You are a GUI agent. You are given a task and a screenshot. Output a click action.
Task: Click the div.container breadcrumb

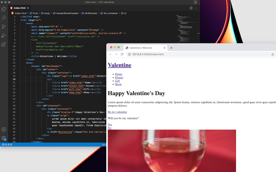pyautogui.click(x=109, y=13)
